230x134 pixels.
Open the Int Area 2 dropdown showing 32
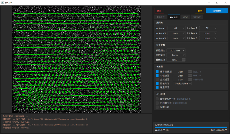208,28
